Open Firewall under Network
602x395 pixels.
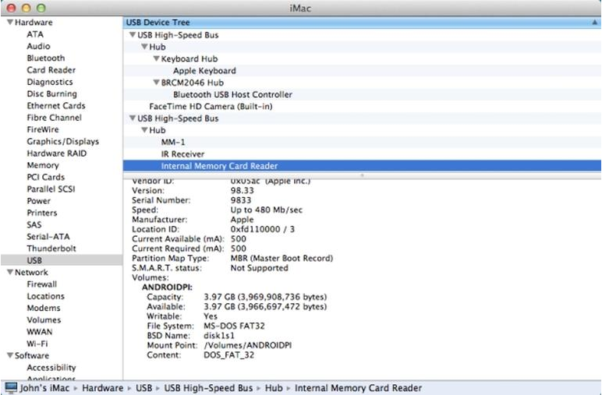pos(41,284)
